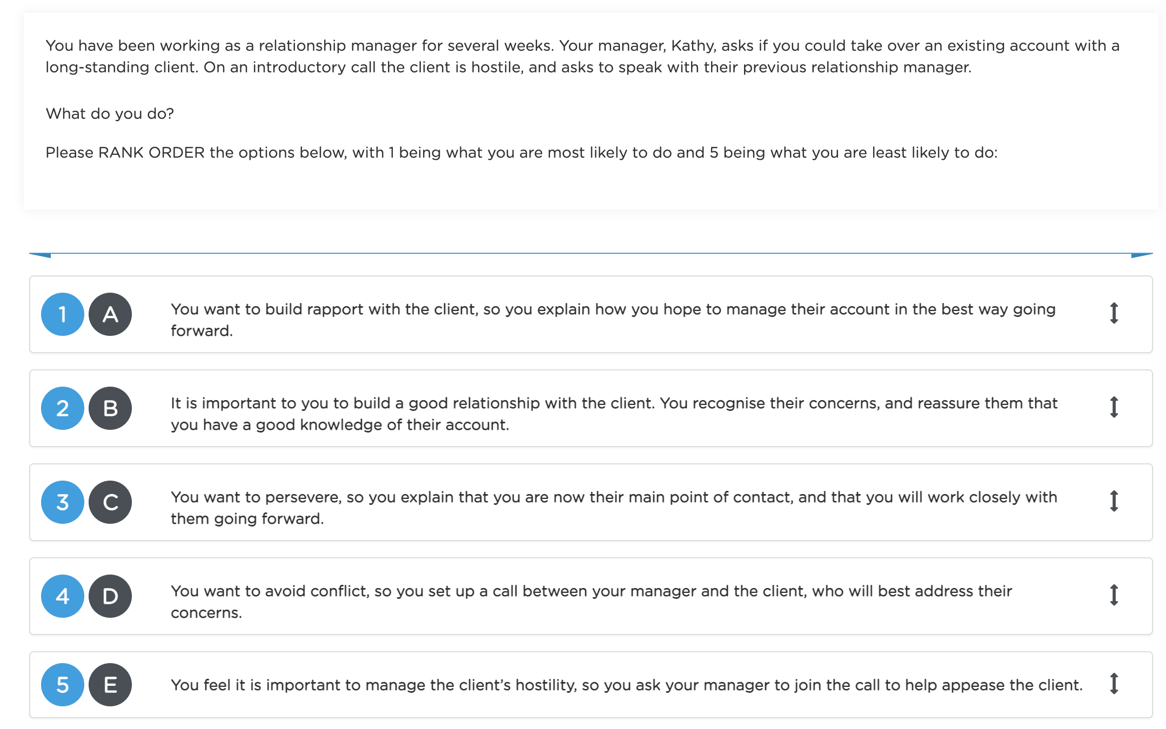This screenshot has height=729, width=1166.
Task: Click the dark letter E badge
Action: click(x=110, y=685)
